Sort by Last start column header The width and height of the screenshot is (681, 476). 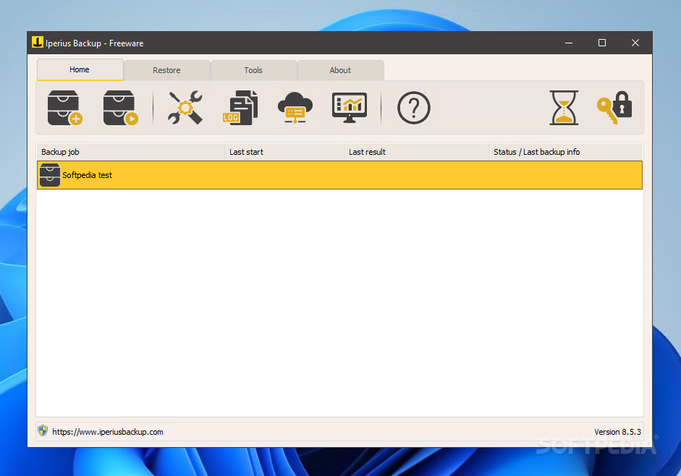(x=284, y=152)
